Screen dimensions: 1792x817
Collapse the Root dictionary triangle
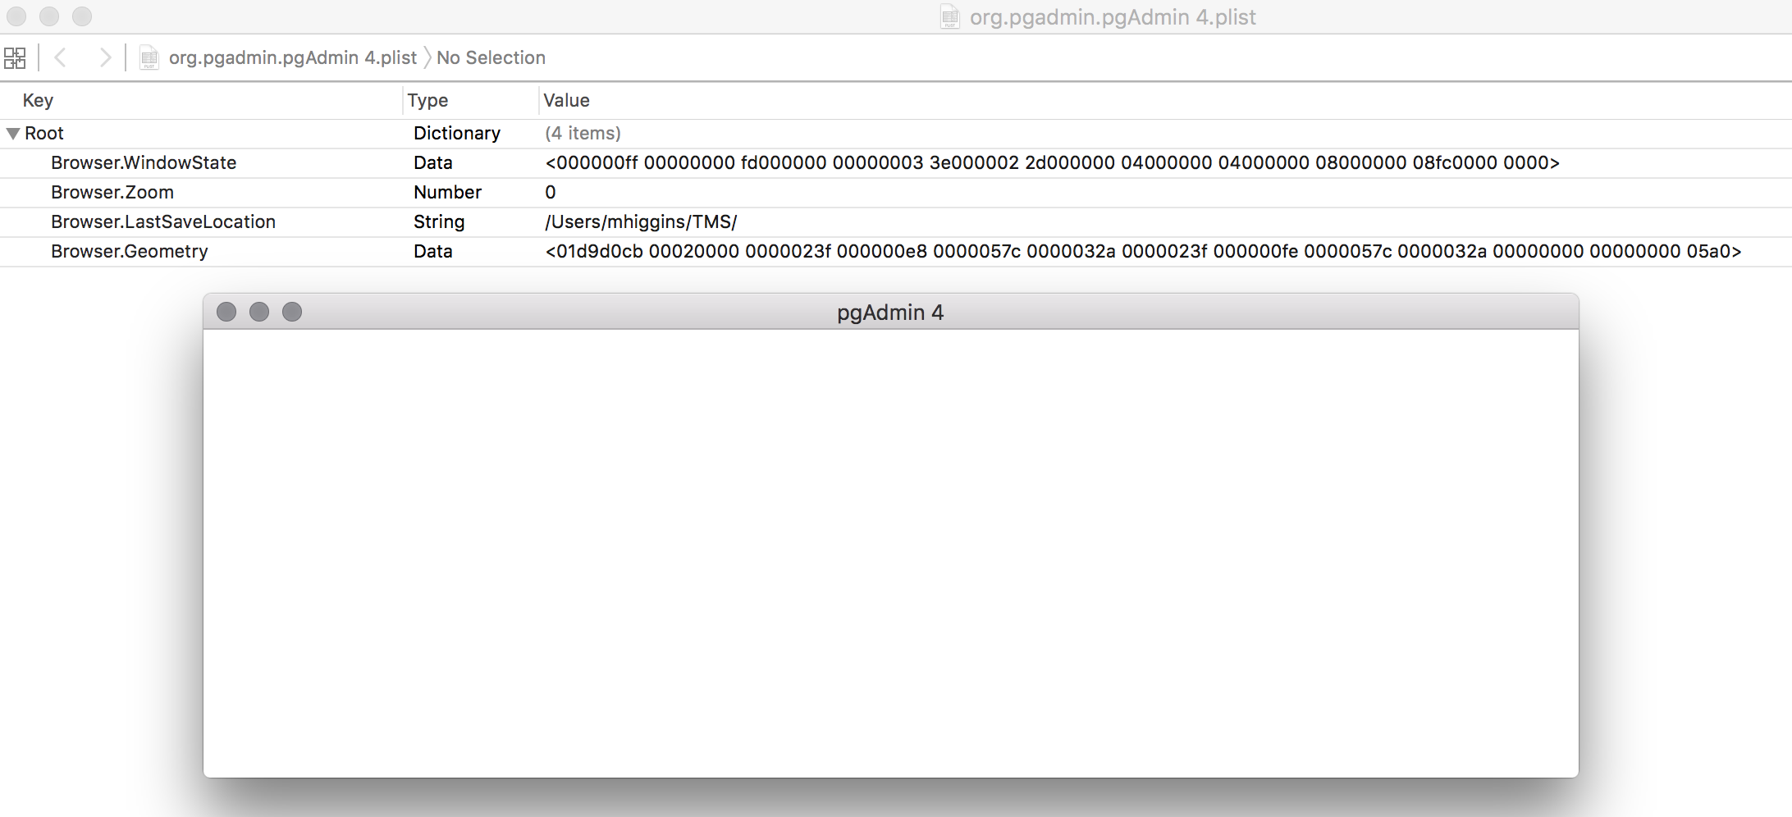tap(13, 133)
